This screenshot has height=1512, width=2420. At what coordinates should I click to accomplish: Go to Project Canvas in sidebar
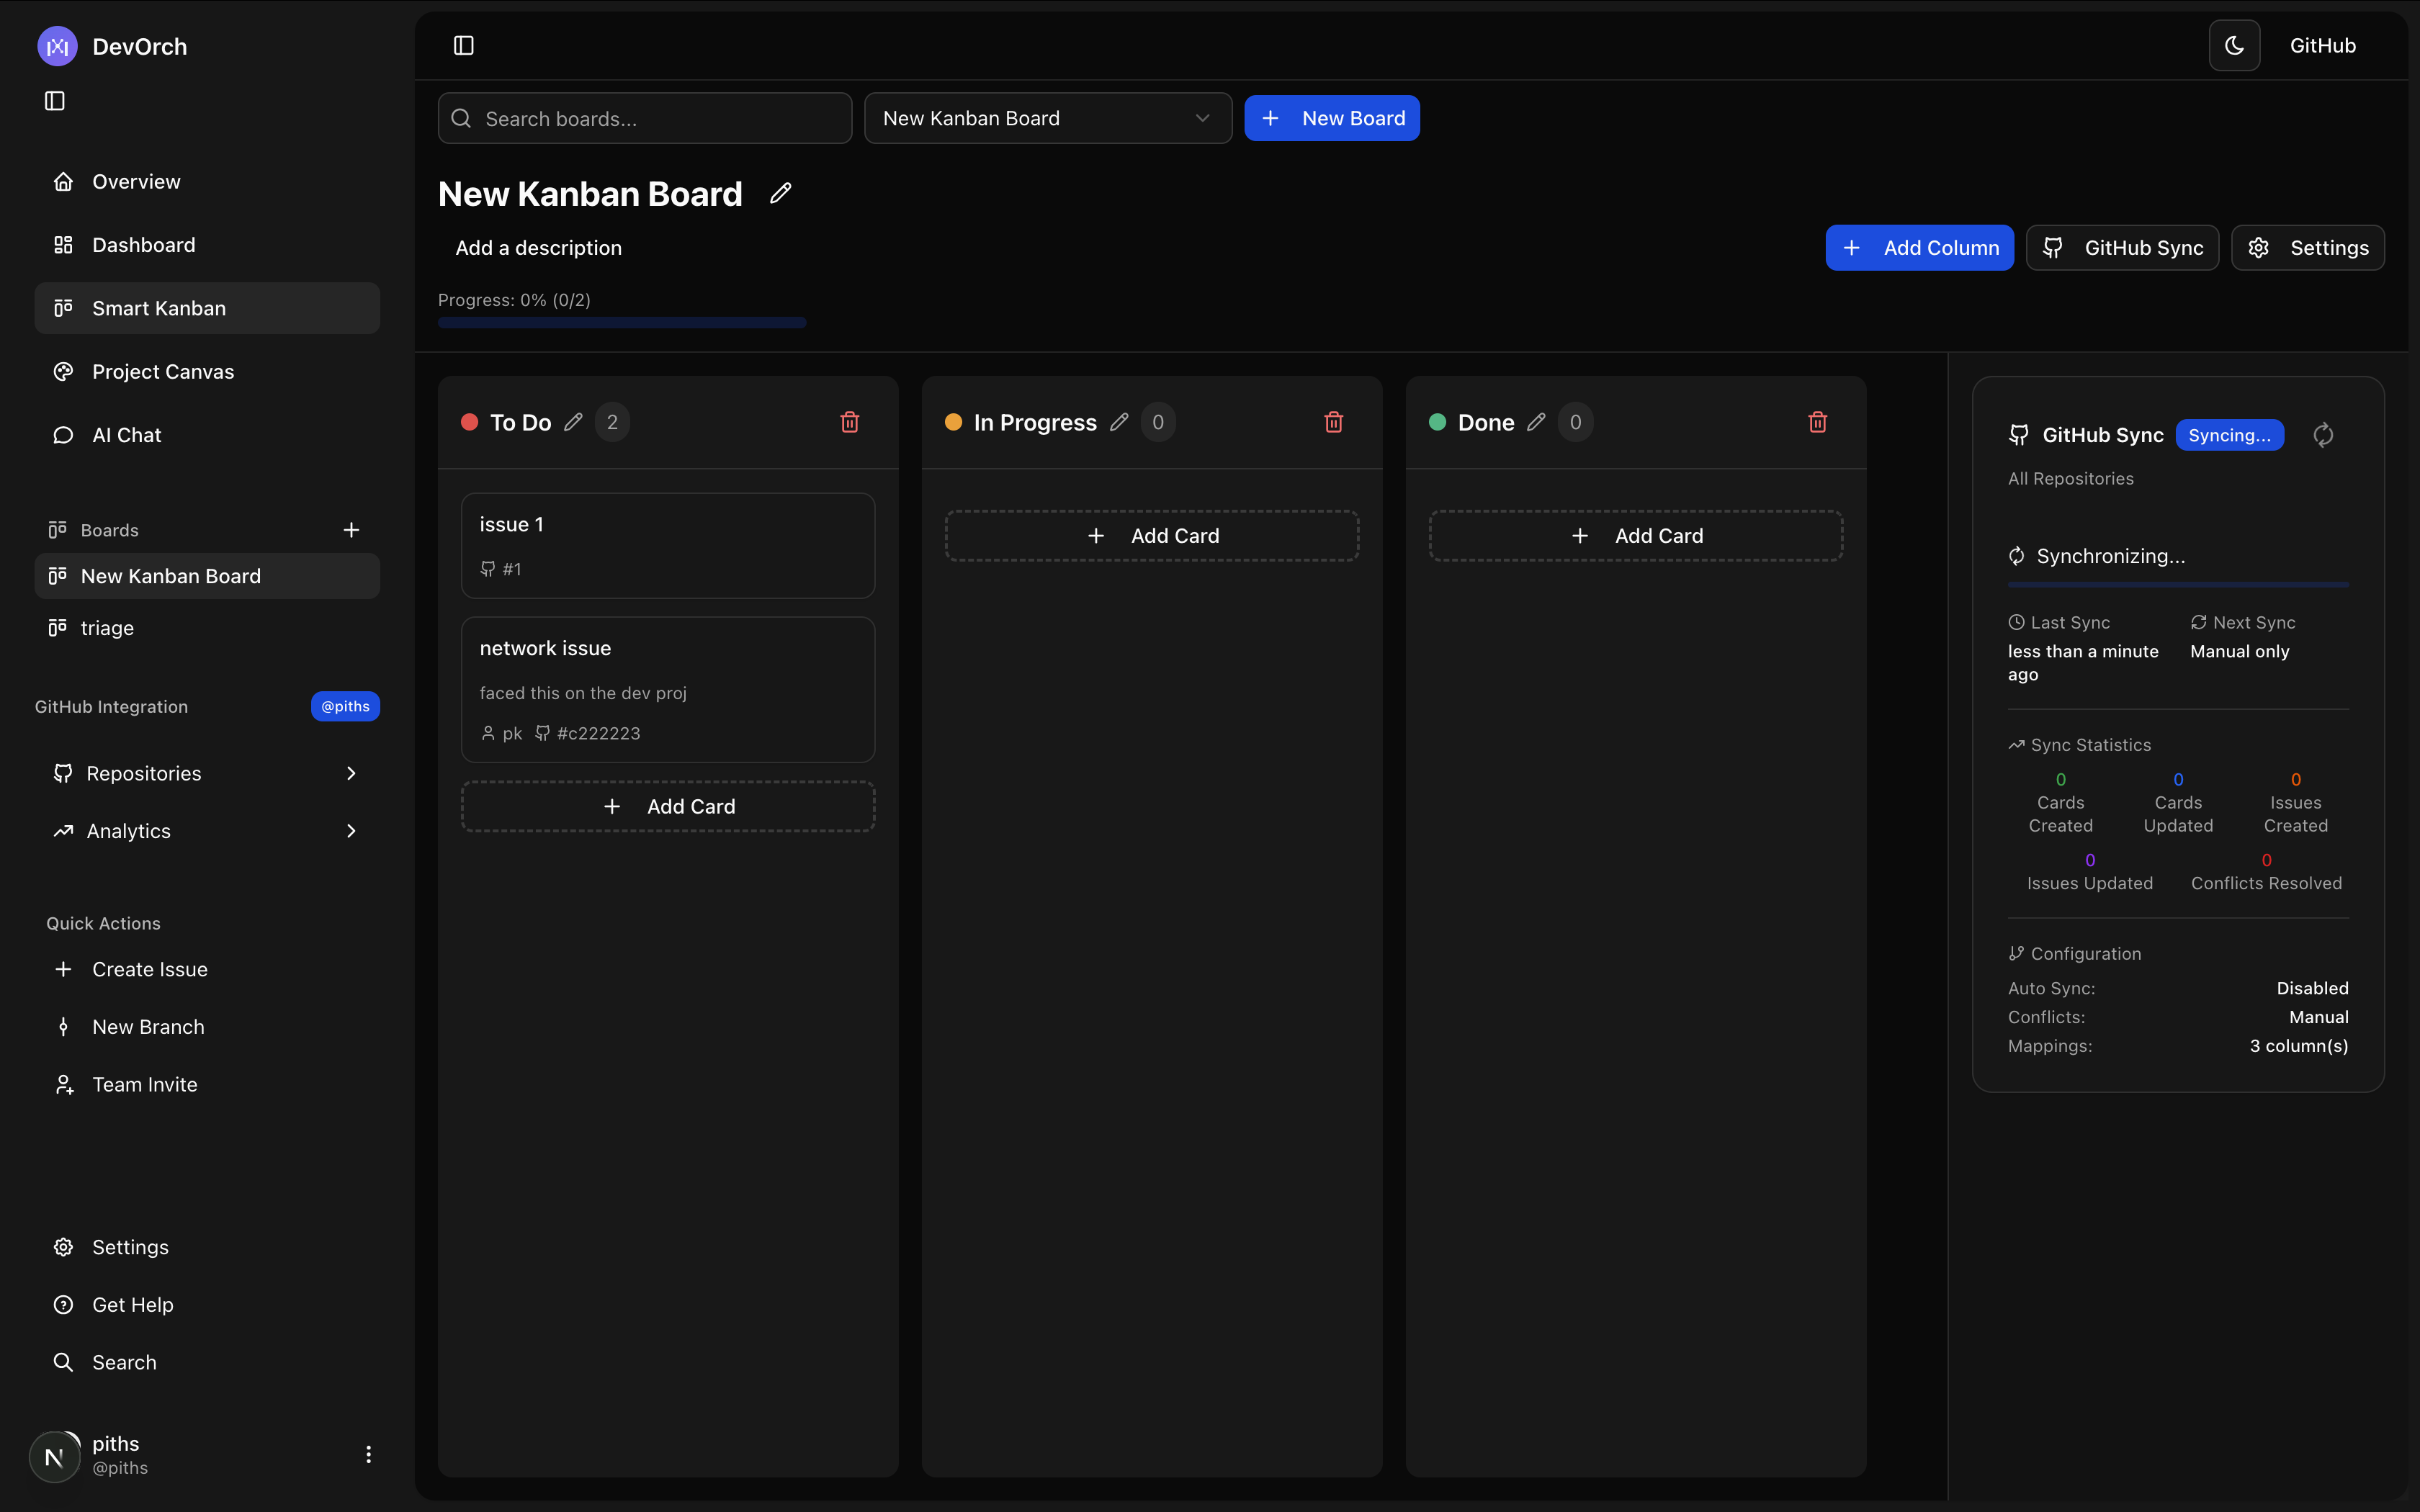[x=163, y=372]
